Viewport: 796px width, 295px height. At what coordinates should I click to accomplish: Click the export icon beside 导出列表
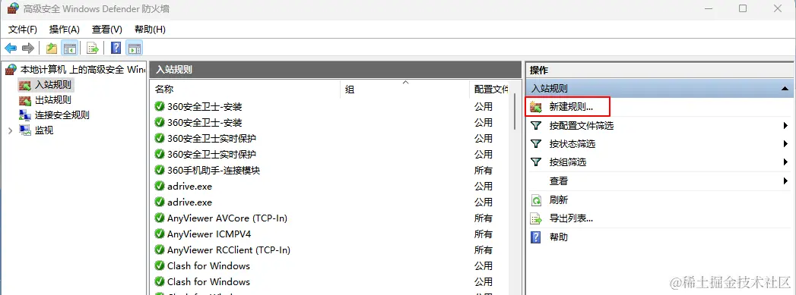pyautogui.click(x=536, y=218)
